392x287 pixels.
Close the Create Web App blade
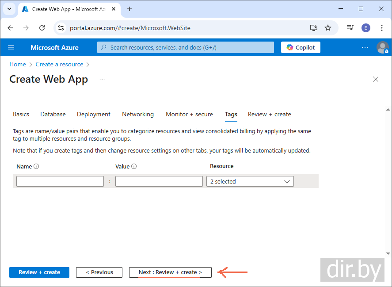pyautogui.click(x=376, y=79)
